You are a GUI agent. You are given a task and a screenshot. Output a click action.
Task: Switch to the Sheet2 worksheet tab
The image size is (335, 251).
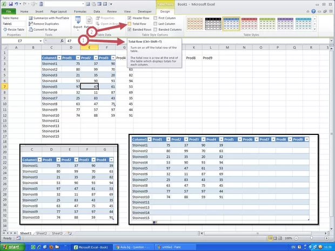[42, 233]
